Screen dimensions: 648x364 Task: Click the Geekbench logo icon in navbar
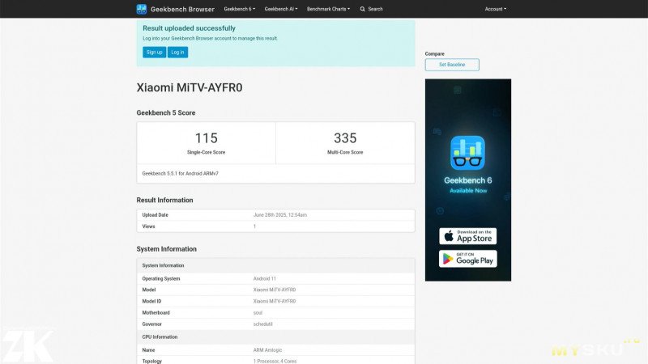[x=141, y=9]
